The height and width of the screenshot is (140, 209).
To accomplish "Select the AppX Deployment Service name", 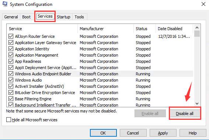I will point(46,68).
